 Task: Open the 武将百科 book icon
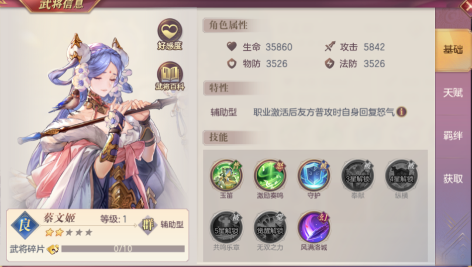coord(170,76)
